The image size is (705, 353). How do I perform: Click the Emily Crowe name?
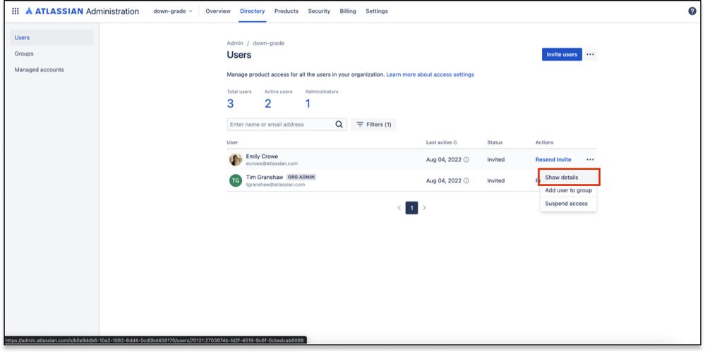point(262,156)
